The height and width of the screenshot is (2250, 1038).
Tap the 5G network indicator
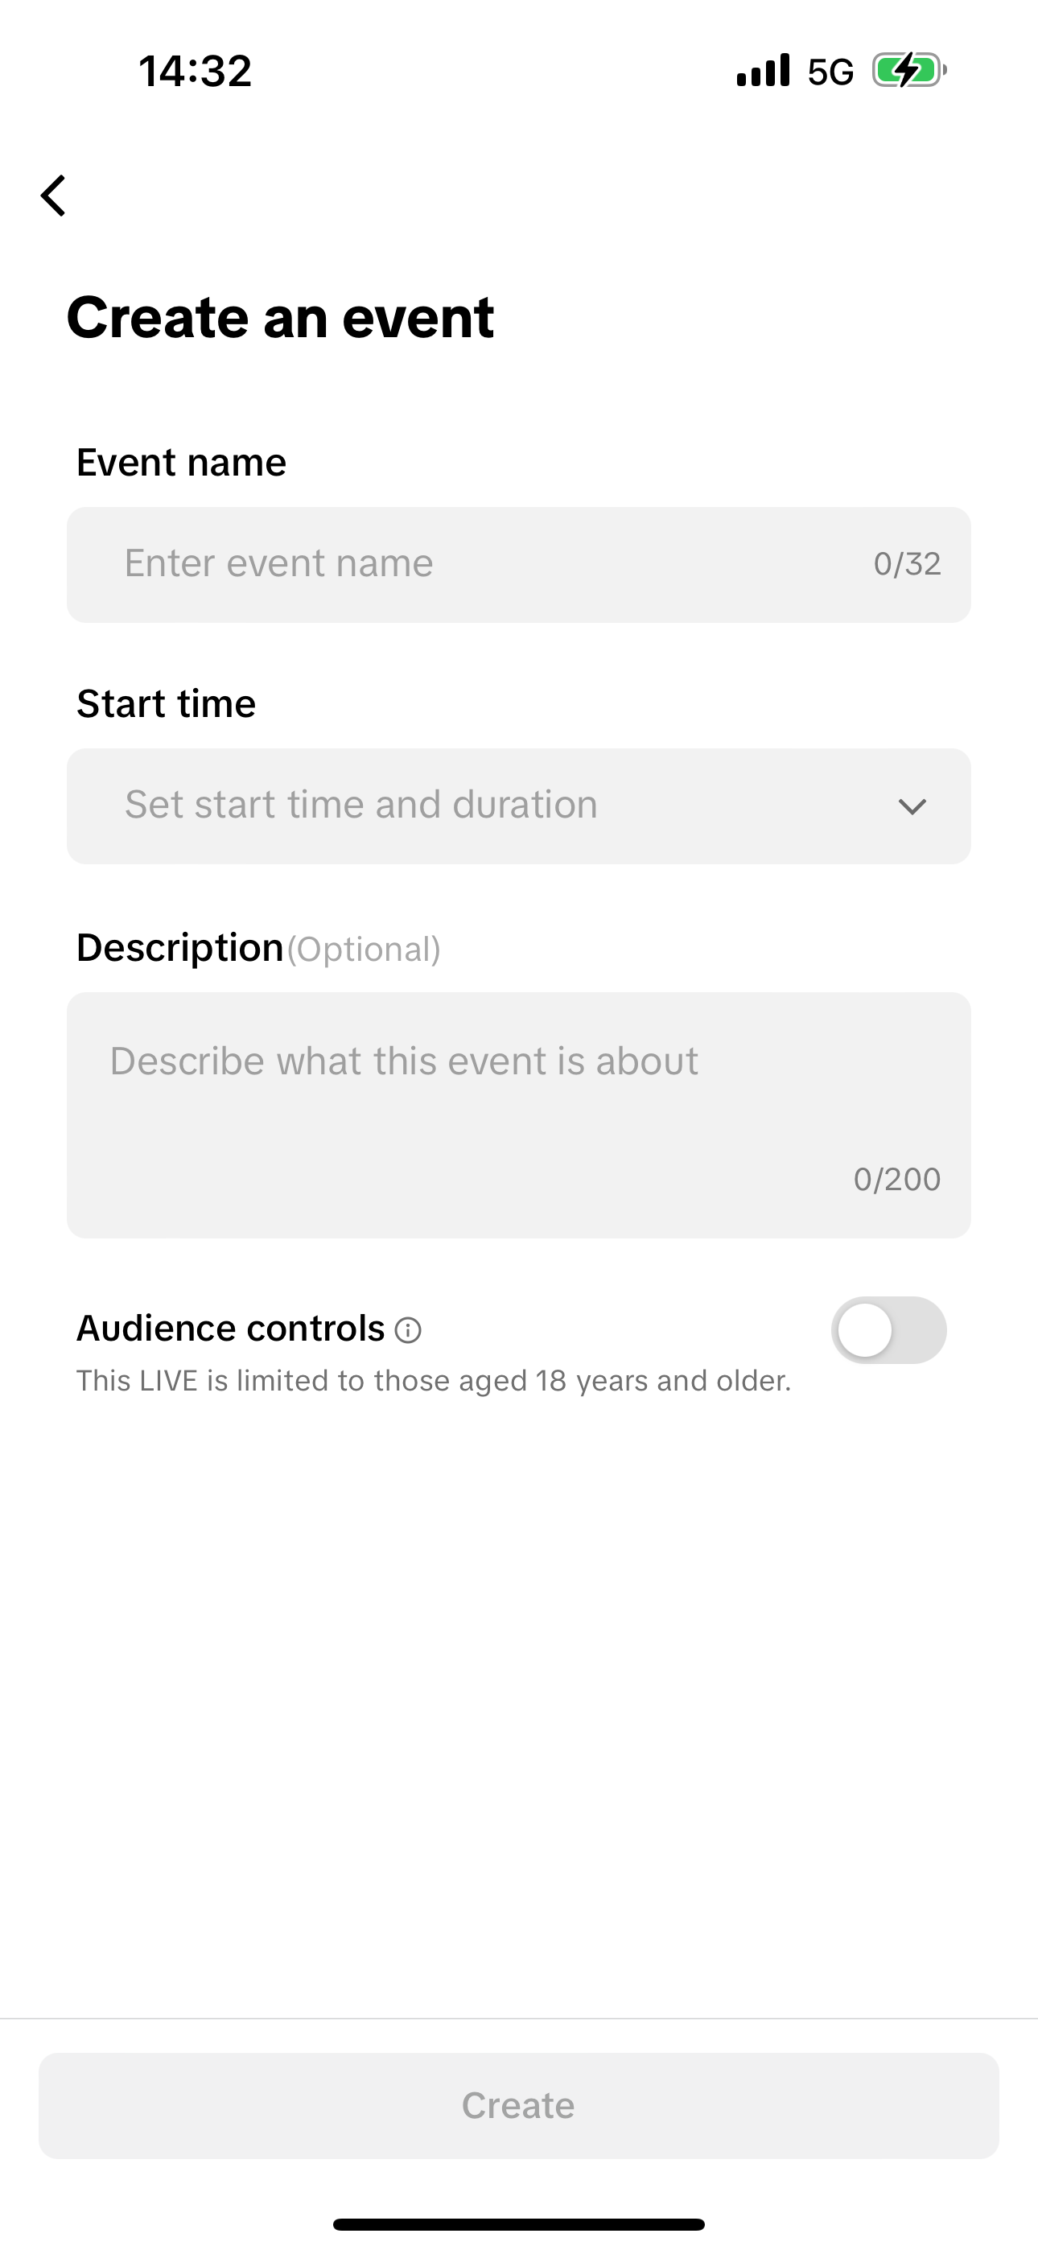pyautogui.click(x=830, y=72)
